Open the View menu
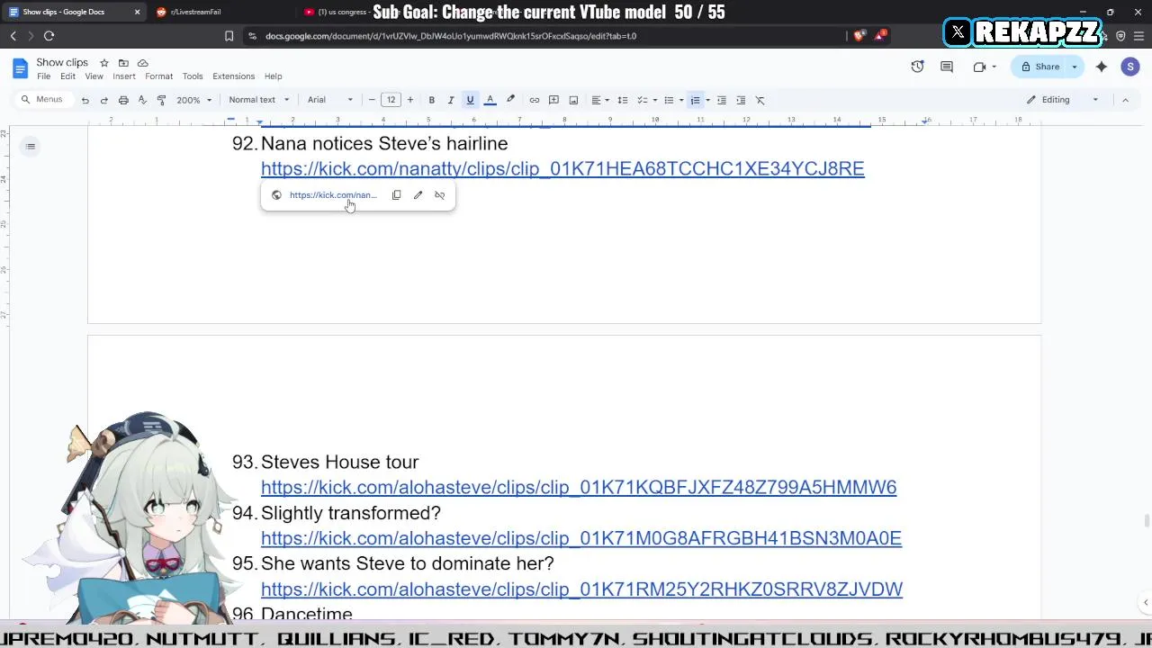 coord(94,76)
